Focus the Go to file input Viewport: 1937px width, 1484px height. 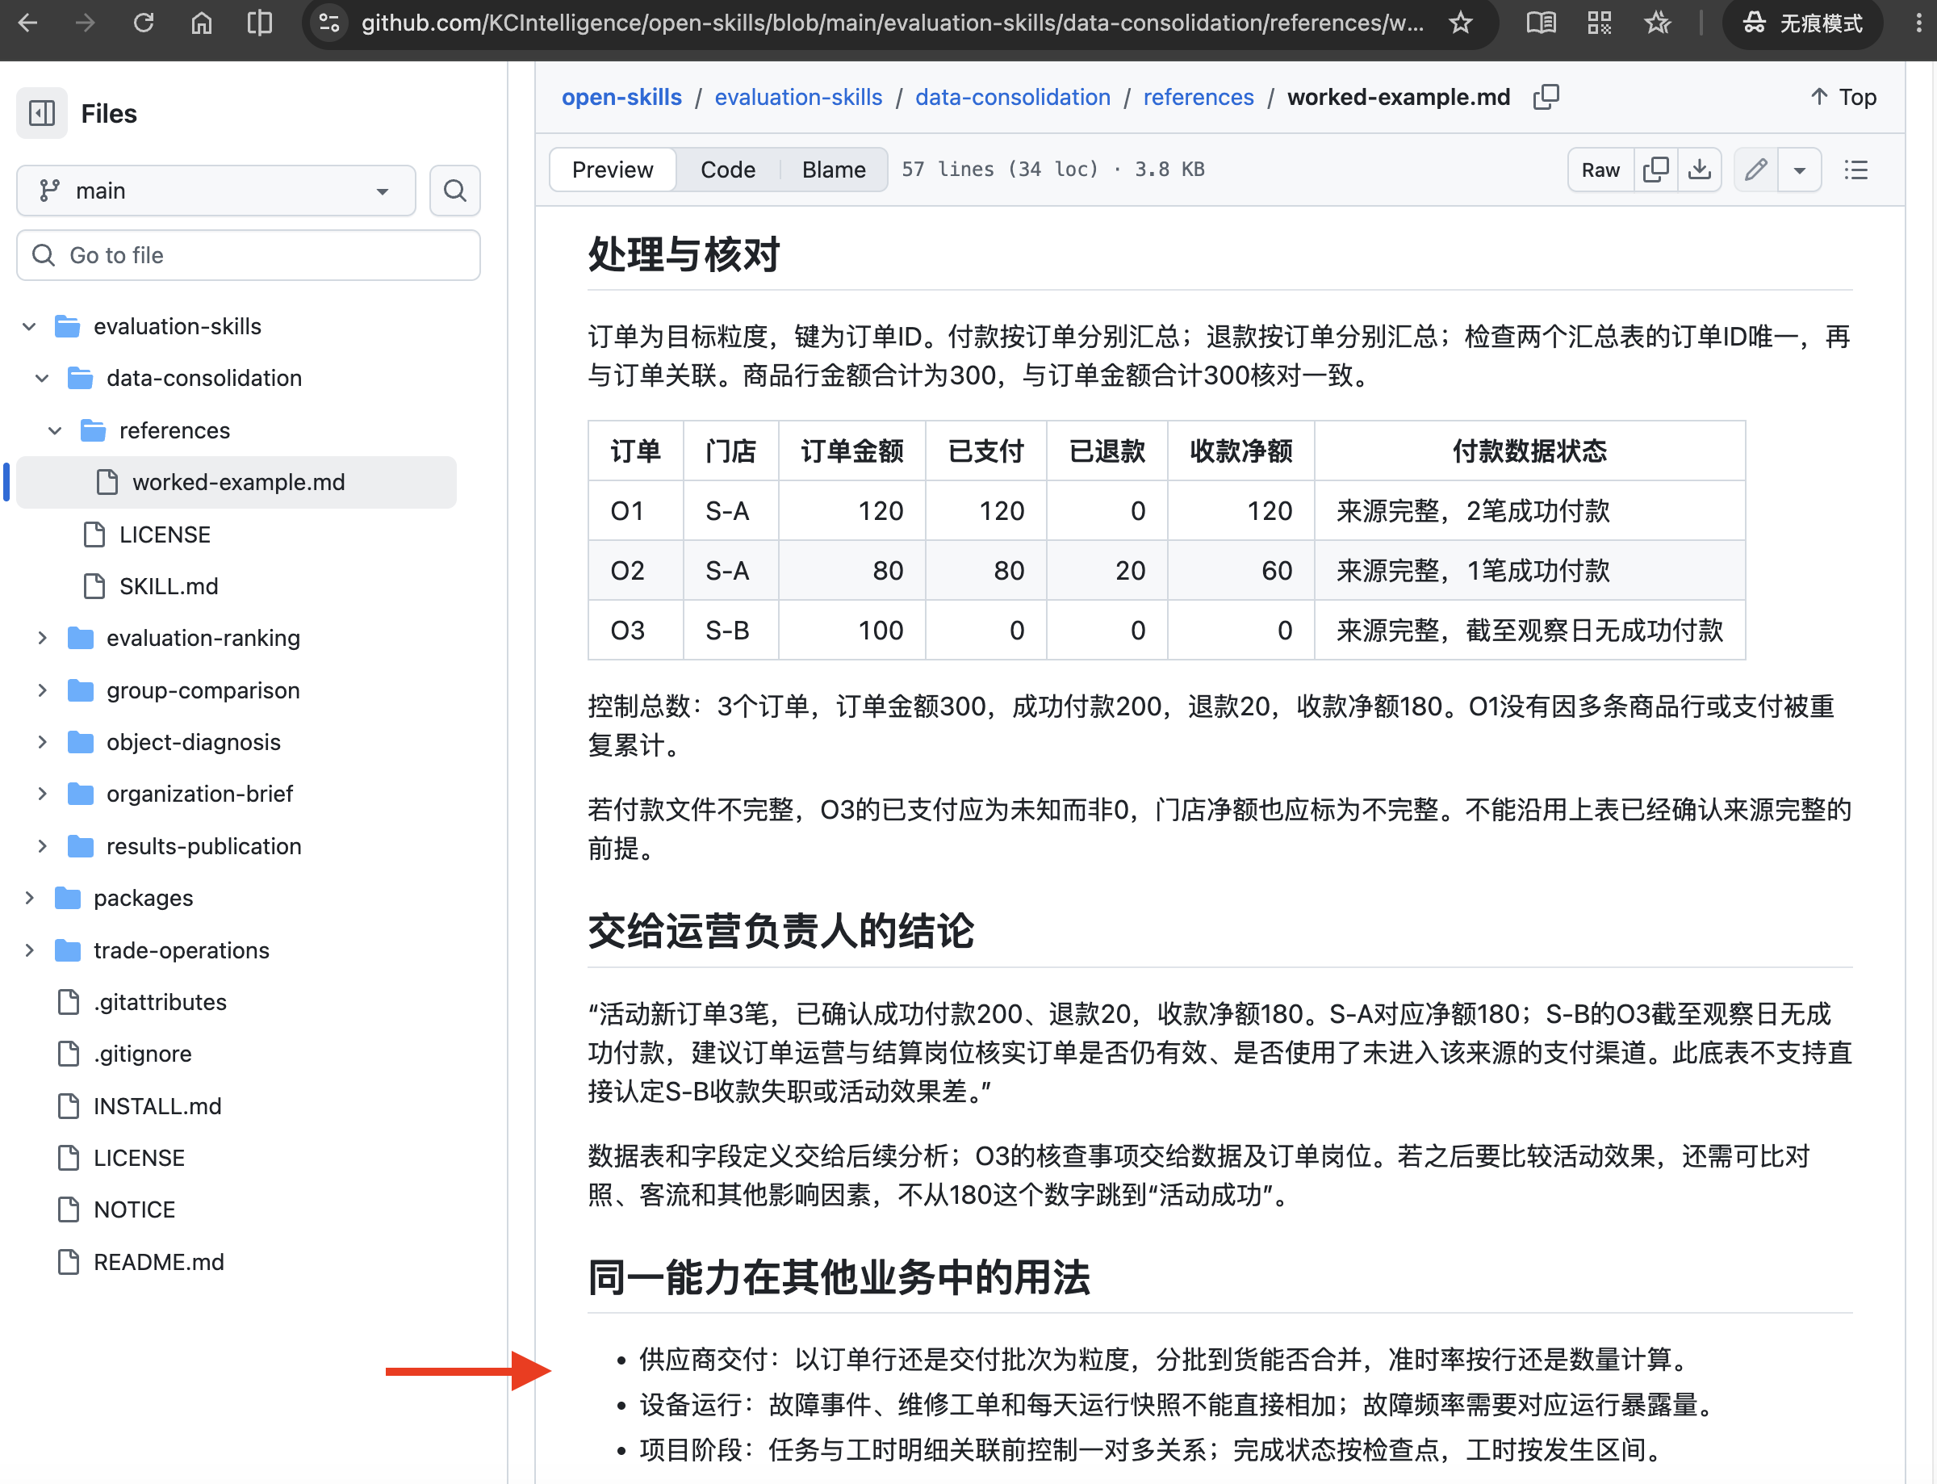pos(248,255)
